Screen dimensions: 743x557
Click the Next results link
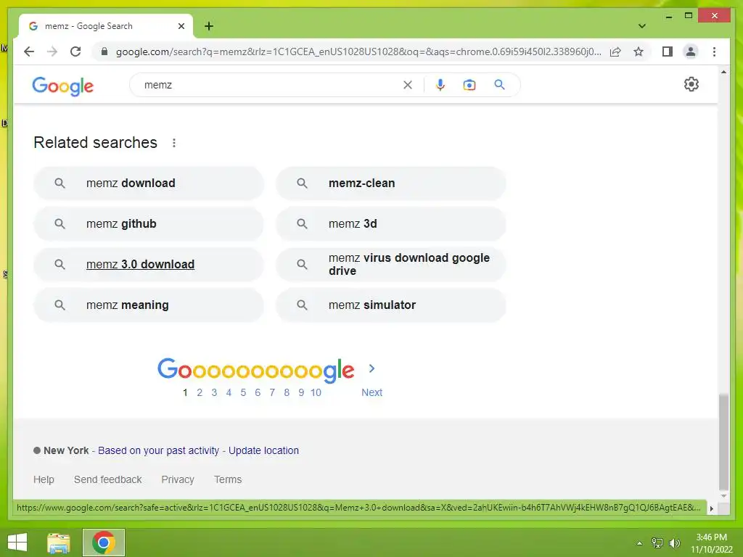371,392
